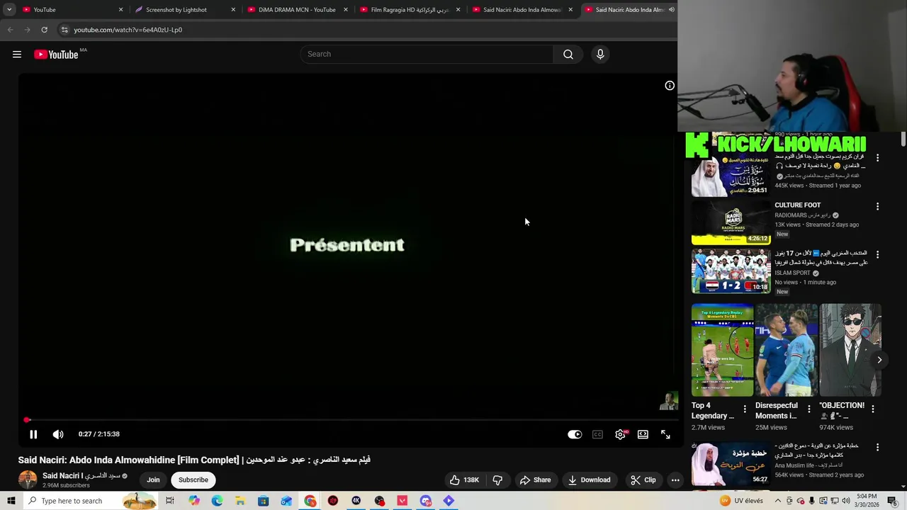Click the search magnifier button

tap(568, 55)
